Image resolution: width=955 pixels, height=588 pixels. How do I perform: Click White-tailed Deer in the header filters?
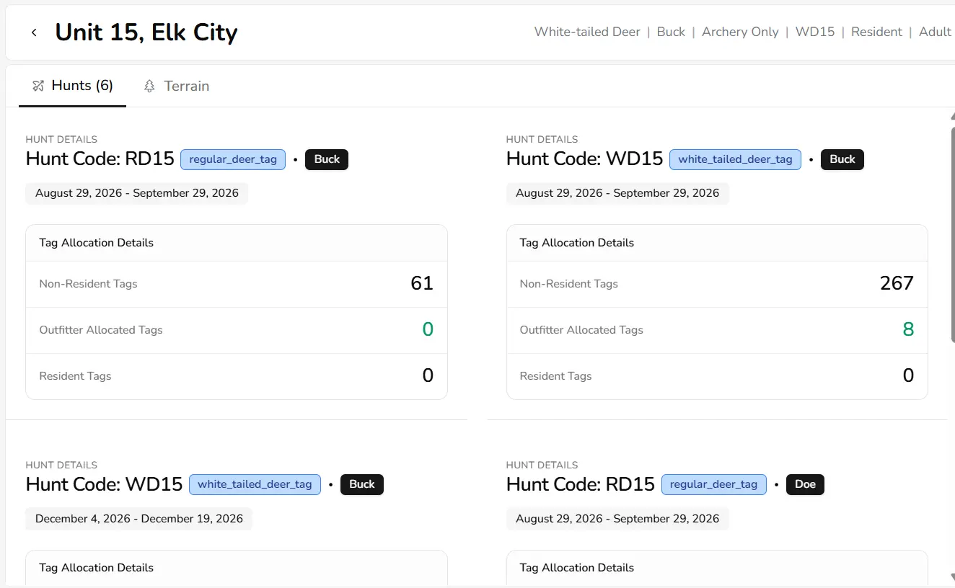(x=587, y=32)
